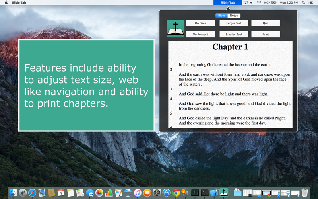The image size is (318, 199).
Task: Open Bible Tab icon in the dock
Action: coord(223,193)
